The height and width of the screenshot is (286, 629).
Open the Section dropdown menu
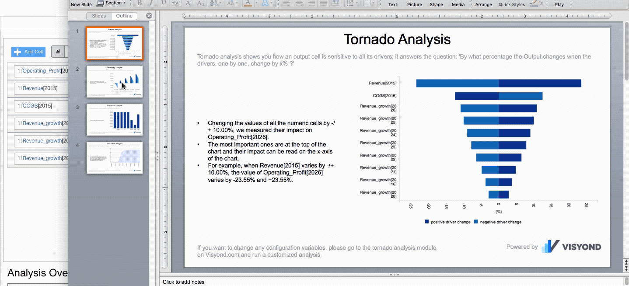[111, 3]
